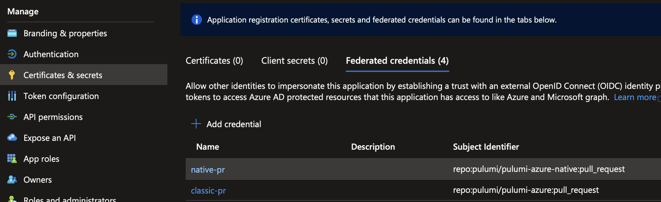Click the Branding & properties icon
Image resolution: width=661 pixels, height=202 pixels.
(12, 33)
